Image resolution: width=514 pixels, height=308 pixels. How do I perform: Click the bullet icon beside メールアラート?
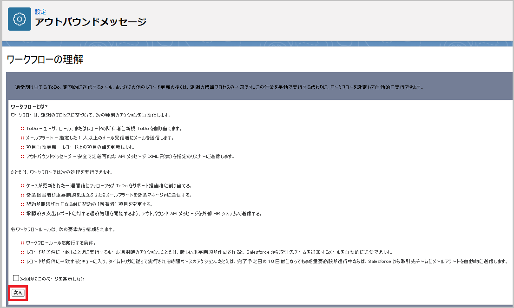pyautogui.click(x=22, y=138)
